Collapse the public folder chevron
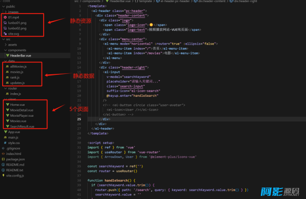Image resolution: width=306 pixels, height=199 pixels. (3, 7)
